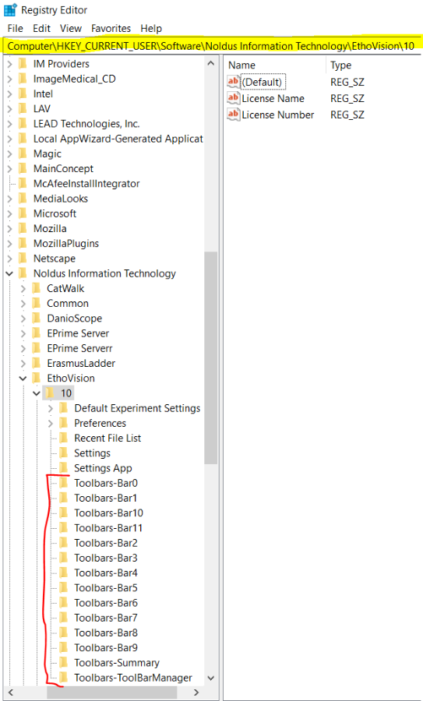Click the (Default) string value icon
The image size is (423, 701).
234,82
